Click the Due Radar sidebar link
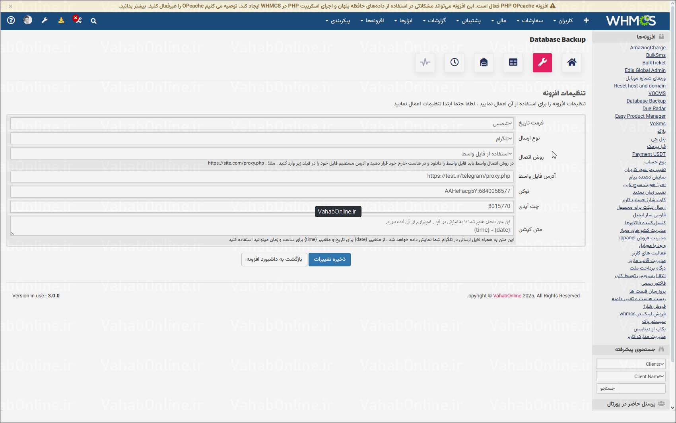Screen dimensions: 676x423 coord(654,109)
